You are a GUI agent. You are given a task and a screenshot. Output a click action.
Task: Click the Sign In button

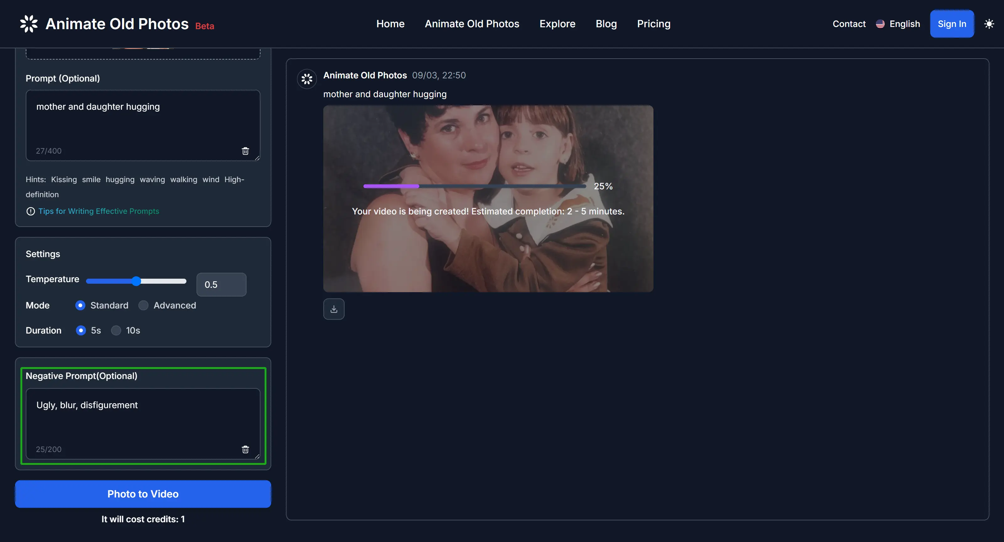click(952, 24)
